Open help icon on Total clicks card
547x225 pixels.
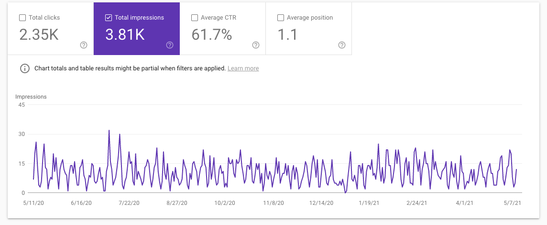click(84, 45)
